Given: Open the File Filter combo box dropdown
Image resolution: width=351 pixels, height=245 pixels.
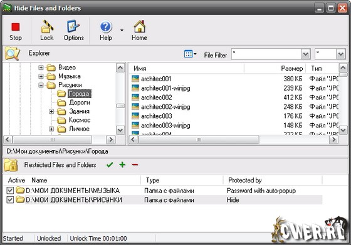Looking at the screenshot, I should coord(306,54).
